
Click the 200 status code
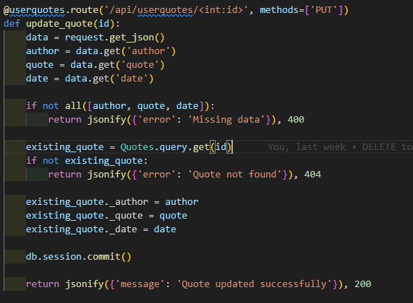(x=362, y=284)
